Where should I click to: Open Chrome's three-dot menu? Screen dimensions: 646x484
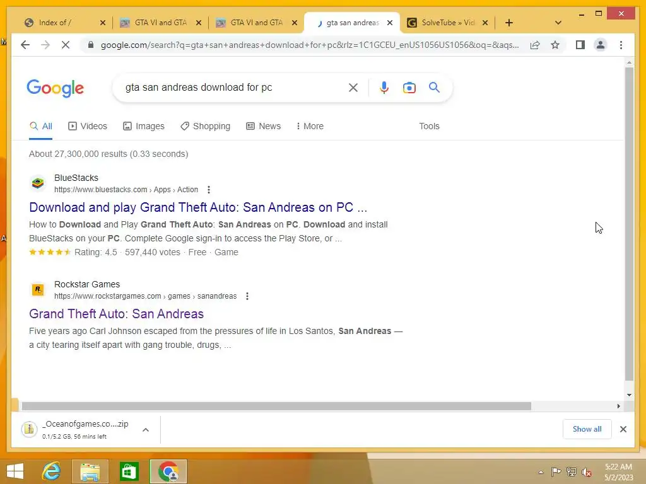621,45
